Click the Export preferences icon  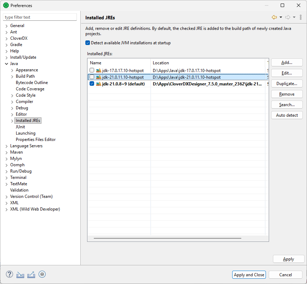click(31, 275)
